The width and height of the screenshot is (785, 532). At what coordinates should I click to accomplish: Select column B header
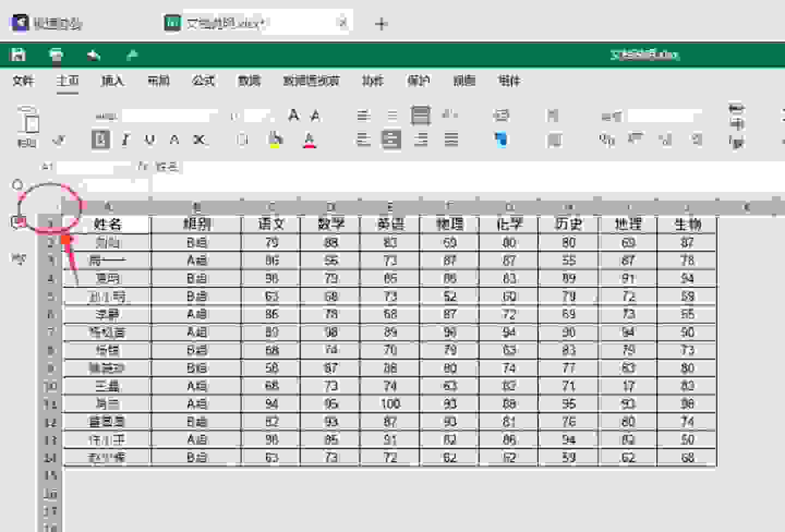coord(196,207)
